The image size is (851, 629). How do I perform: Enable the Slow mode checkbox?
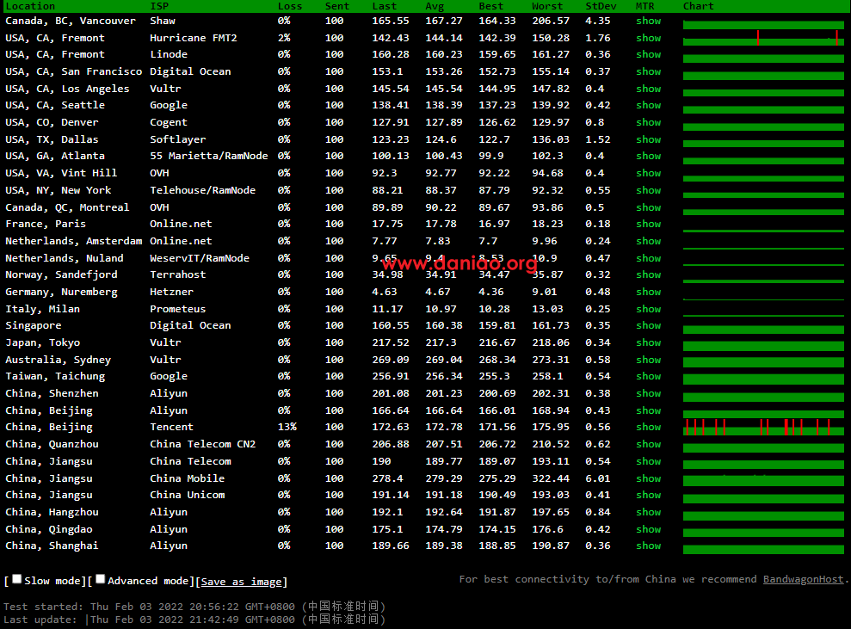pos(17,579)
